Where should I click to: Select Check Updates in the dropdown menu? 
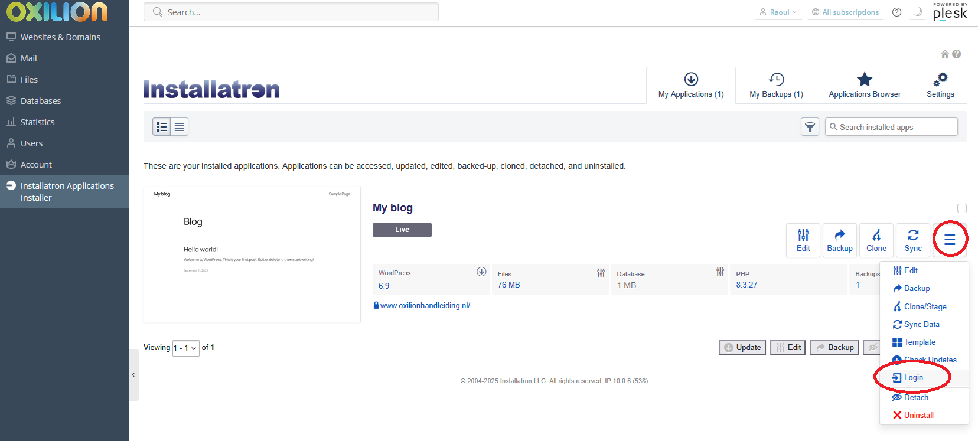coord(924,360)
